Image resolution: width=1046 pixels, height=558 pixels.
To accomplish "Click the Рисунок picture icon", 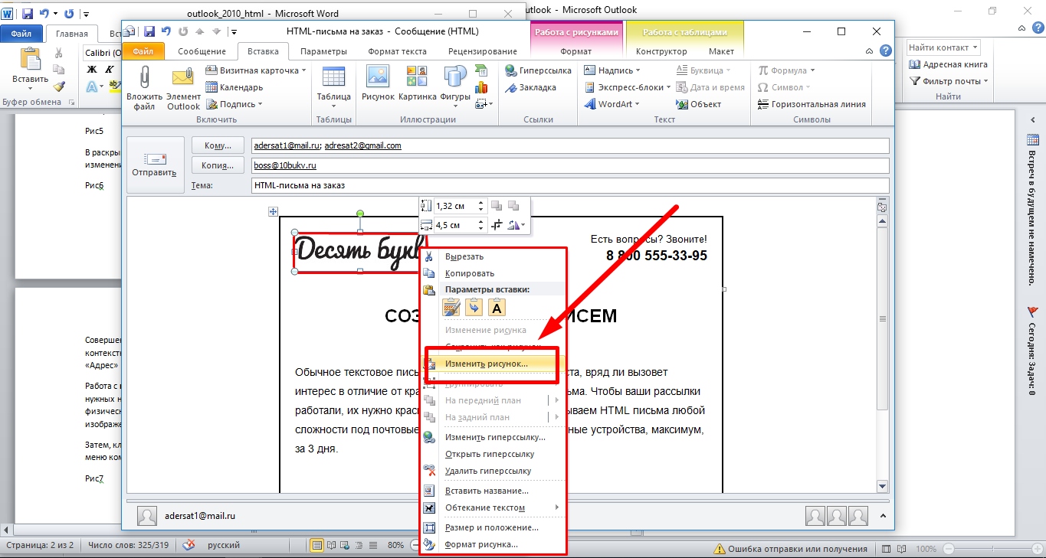I will tap(378, 77).
